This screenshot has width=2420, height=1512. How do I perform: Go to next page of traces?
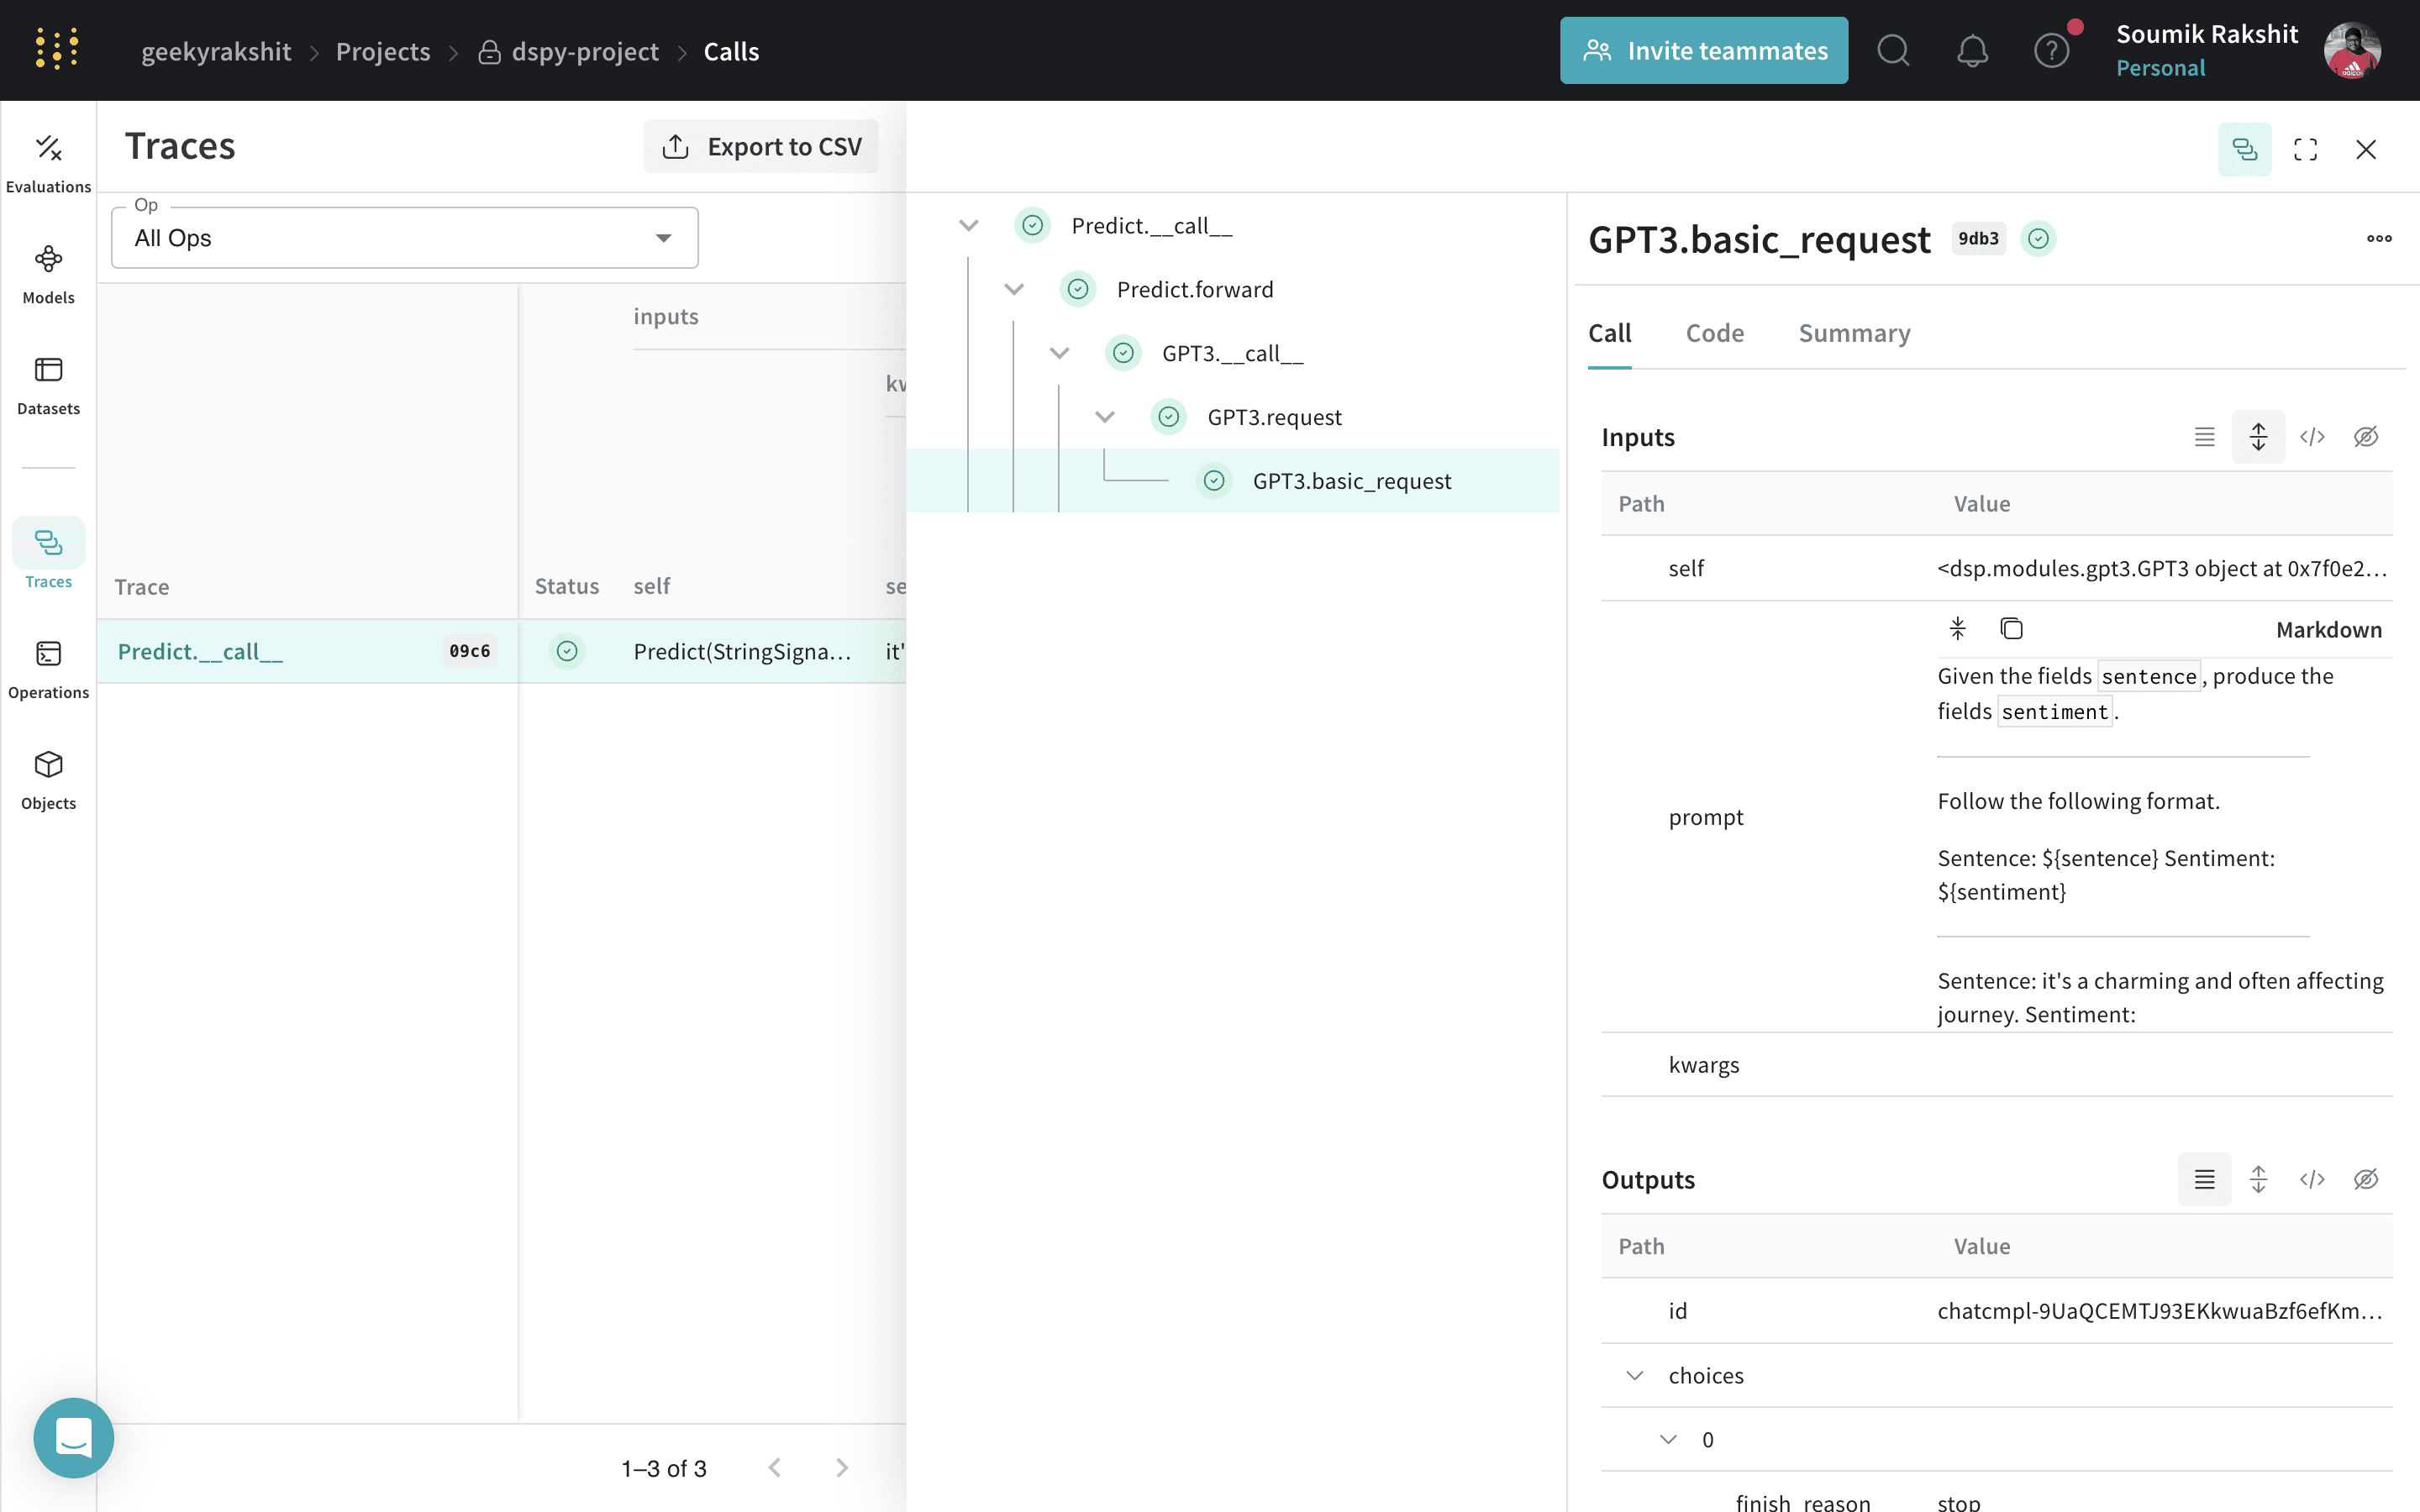point(841,1467)
